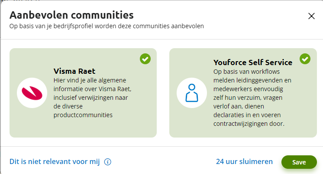This screenshot has height=174, width=323.
Task: Close the Aanbevolen communities dialog
Action: click(311, 16)
